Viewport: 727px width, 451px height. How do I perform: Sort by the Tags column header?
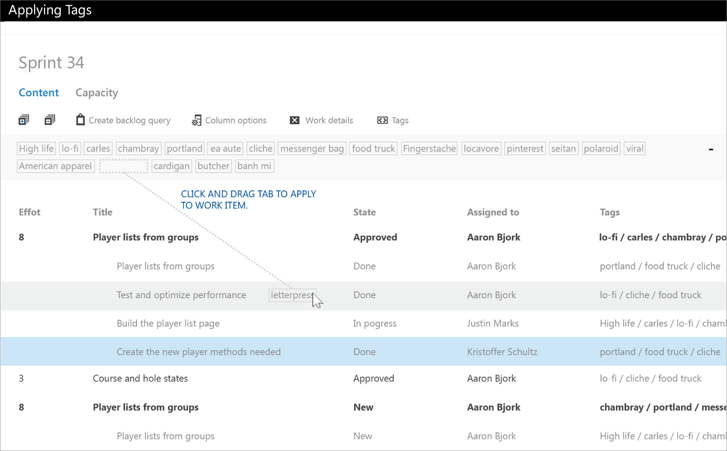(610, 212)
